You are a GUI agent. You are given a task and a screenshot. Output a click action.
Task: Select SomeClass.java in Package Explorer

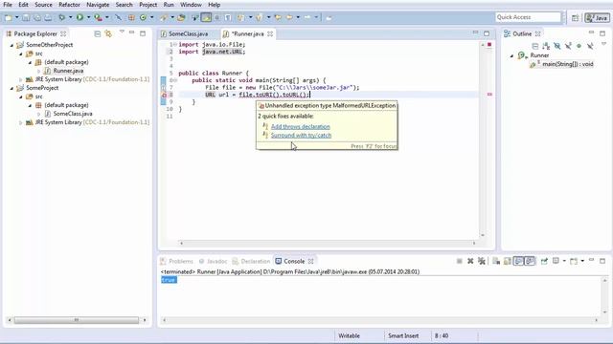click(x=73, y=114)
